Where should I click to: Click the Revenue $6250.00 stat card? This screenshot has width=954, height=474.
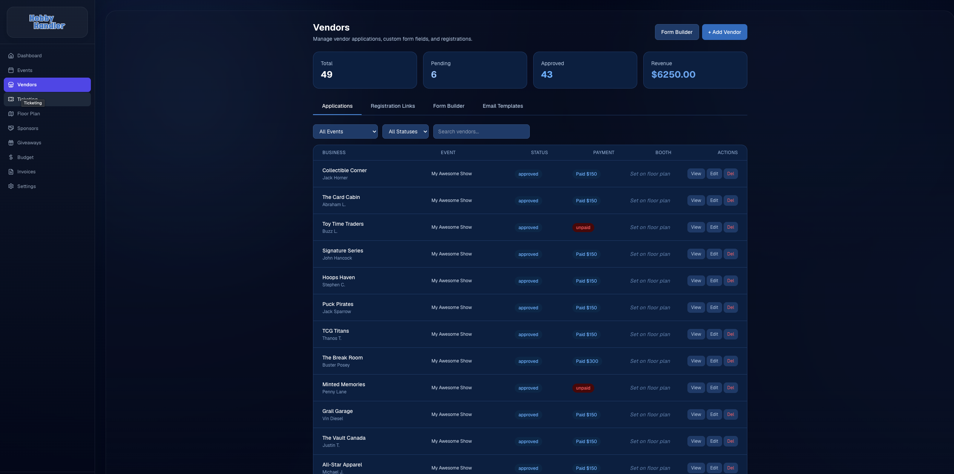(x=695, y=70)
